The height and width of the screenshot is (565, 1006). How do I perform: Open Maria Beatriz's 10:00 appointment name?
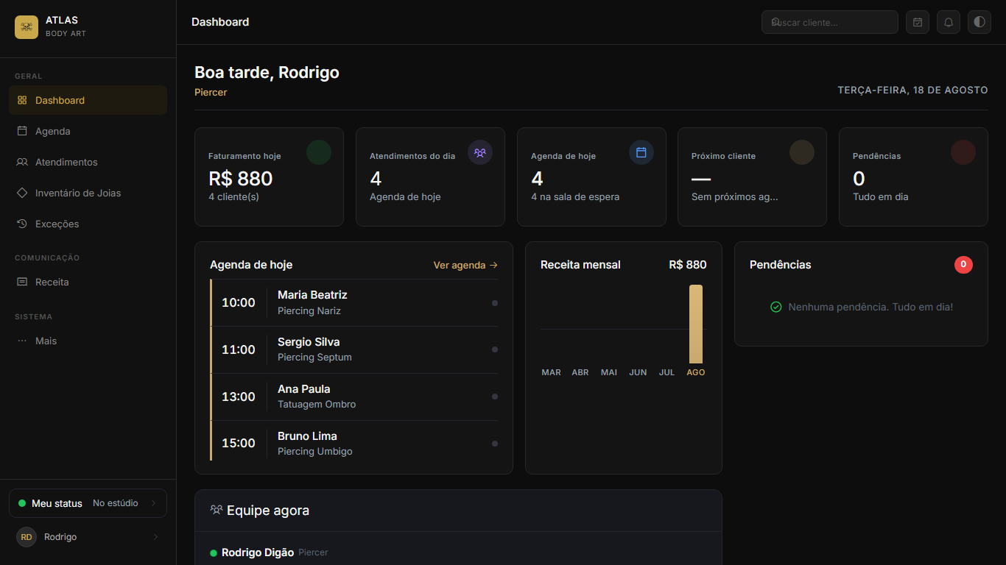tap(312, 295)
